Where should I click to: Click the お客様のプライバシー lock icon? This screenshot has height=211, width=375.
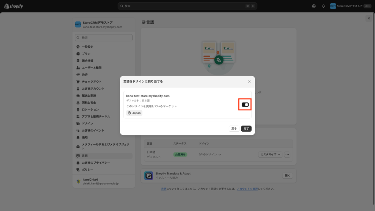point(78,163)
